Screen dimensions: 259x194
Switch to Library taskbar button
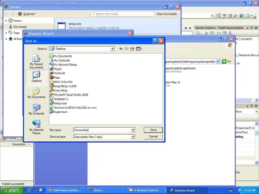tap(106, 190)
